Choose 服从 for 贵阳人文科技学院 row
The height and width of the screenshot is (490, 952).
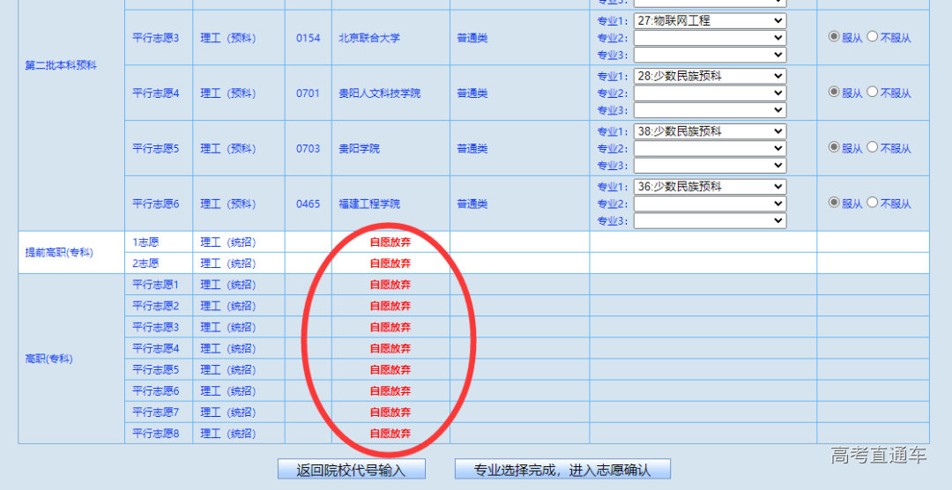pos(834,92)
